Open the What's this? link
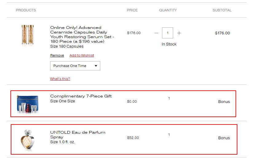The height and width of the screenshot is (158, 254). (60, 79)
